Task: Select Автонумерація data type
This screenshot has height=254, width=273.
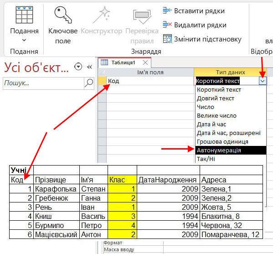Action: pos(231,150)
